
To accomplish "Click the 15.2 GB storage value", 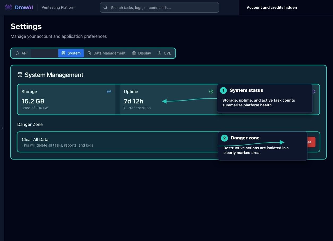I will point(33,101).
